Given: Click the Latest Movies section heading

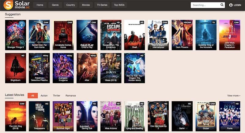Looking at the screenshot, I should 14,95.
